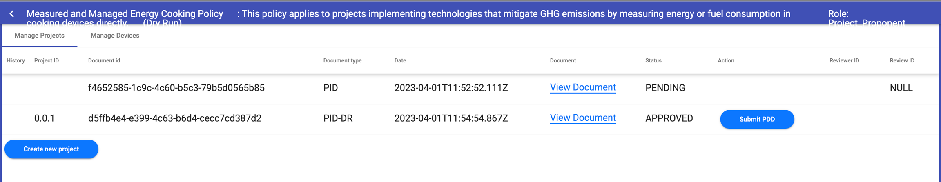Click the Reviewer ID column header
Screen dimensions: 941x182
point(844,60)
